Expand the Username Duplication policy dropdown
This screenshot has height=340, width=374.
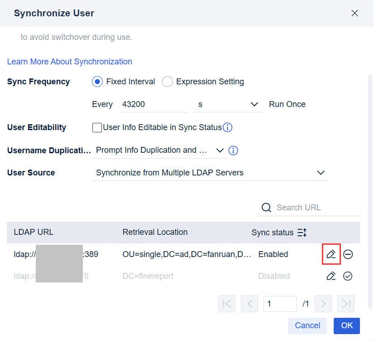(220, 150)
